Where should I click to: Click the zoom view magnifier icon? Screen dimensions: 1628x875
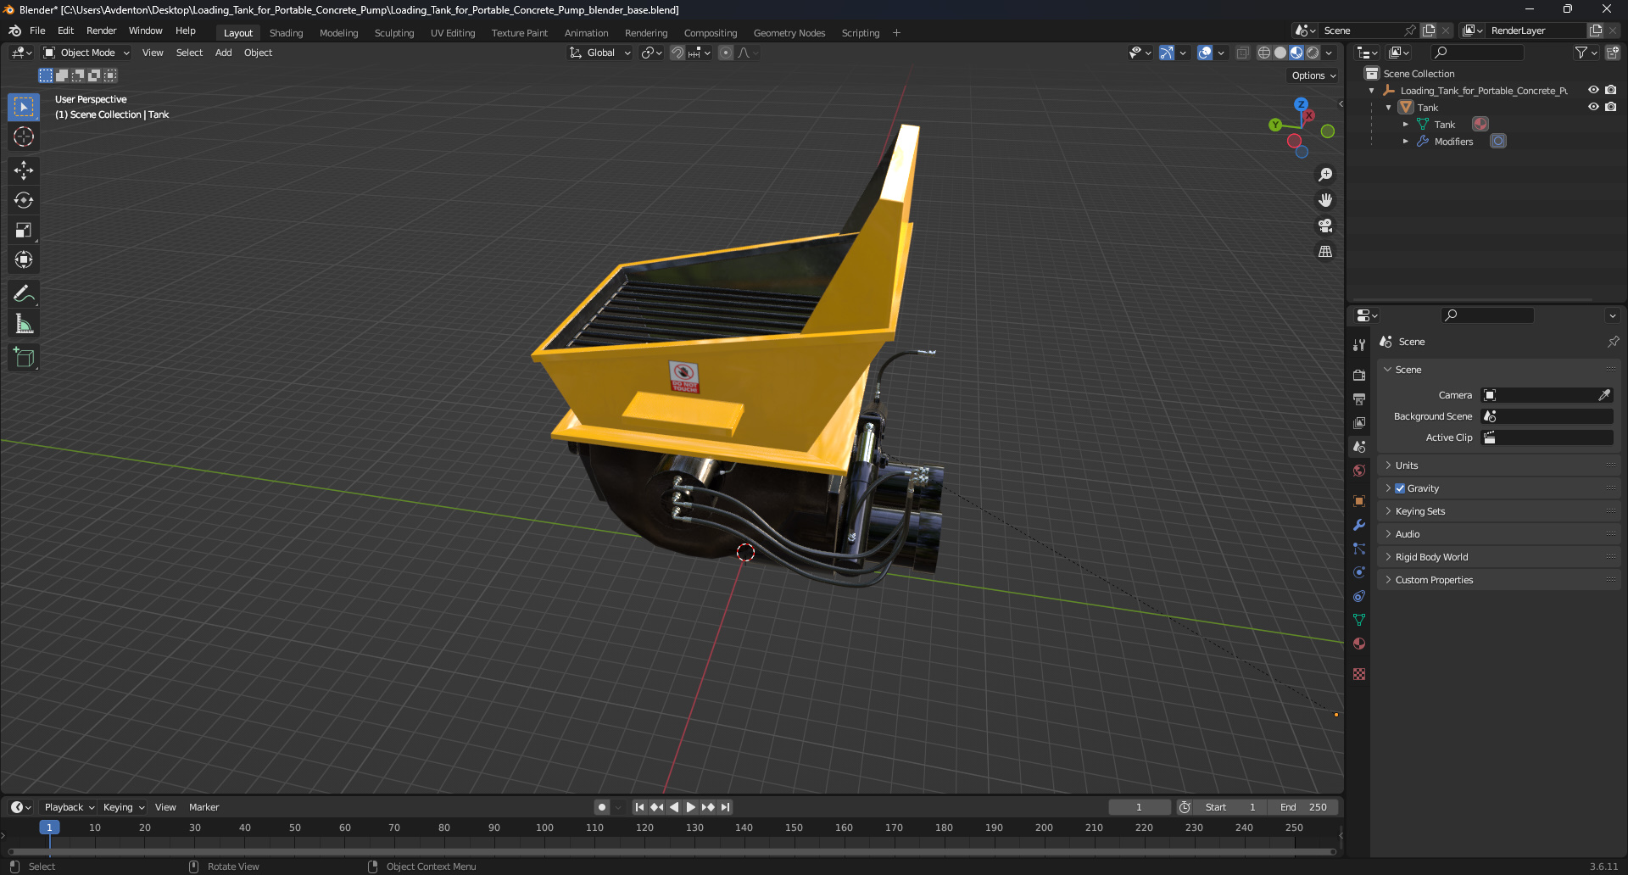tap(1325, 175)
